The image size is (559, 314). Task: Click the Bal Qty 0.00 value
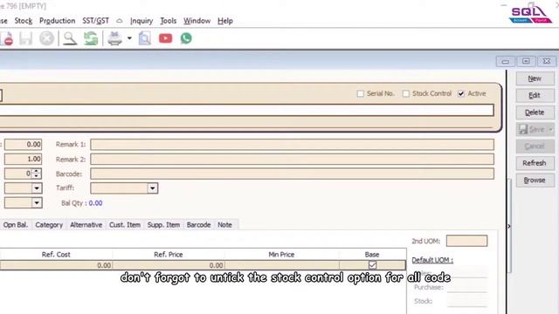(x=95, y=203)
